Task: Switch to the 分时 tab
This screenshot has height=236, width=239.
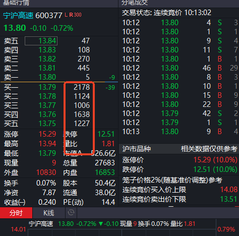Action: pyautogui.click(x=16, y=213)
